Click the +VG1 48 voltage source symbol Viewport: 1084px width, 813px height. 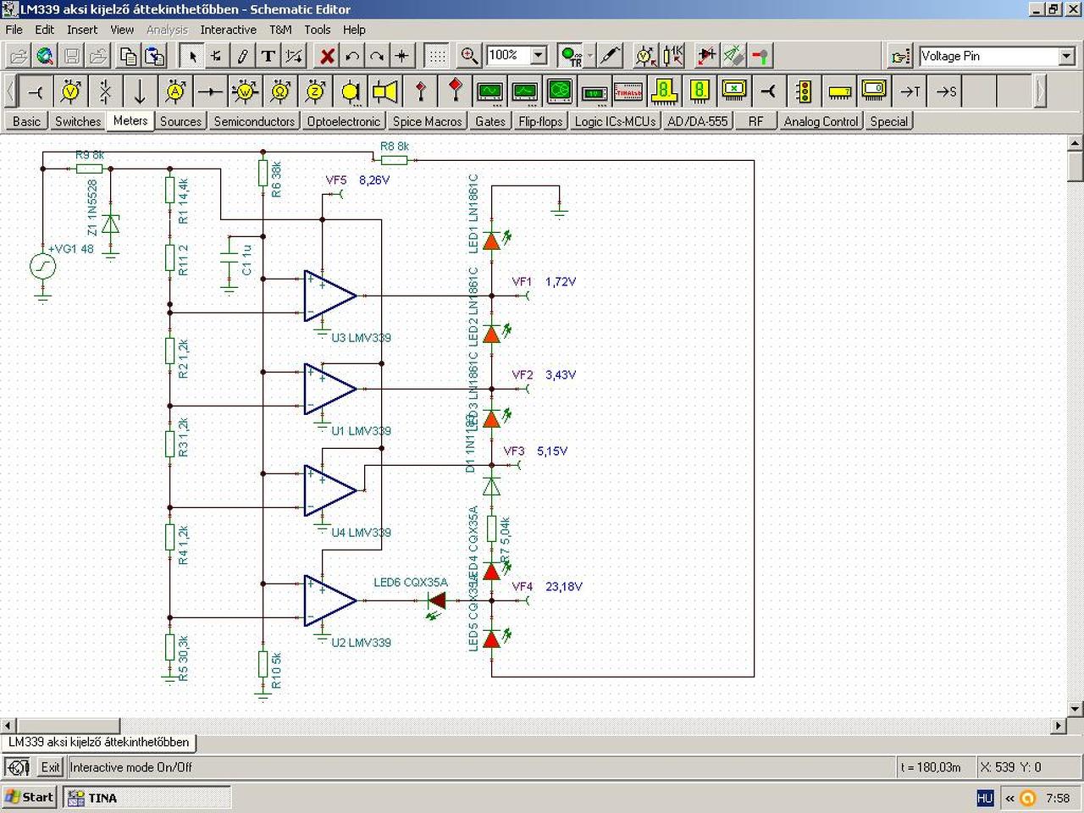[42, 266]
